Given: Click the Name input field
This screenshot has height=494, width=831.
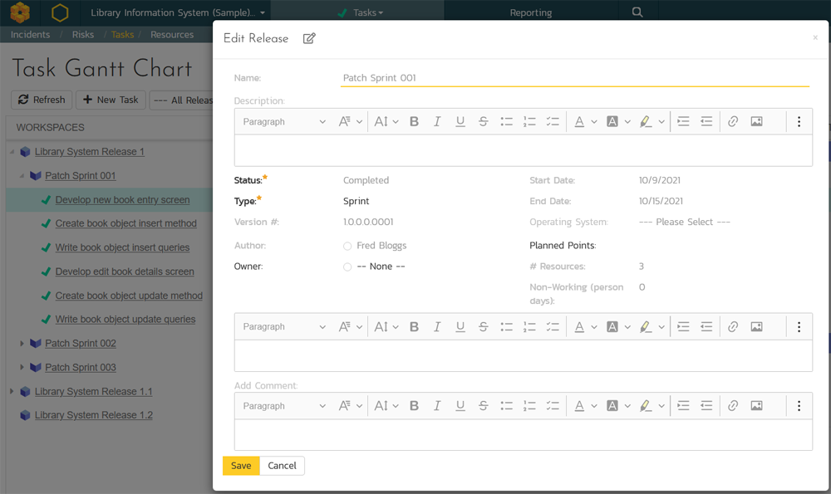Looking at the screenshot, I should pyautogui.click(x=573, y=77).
